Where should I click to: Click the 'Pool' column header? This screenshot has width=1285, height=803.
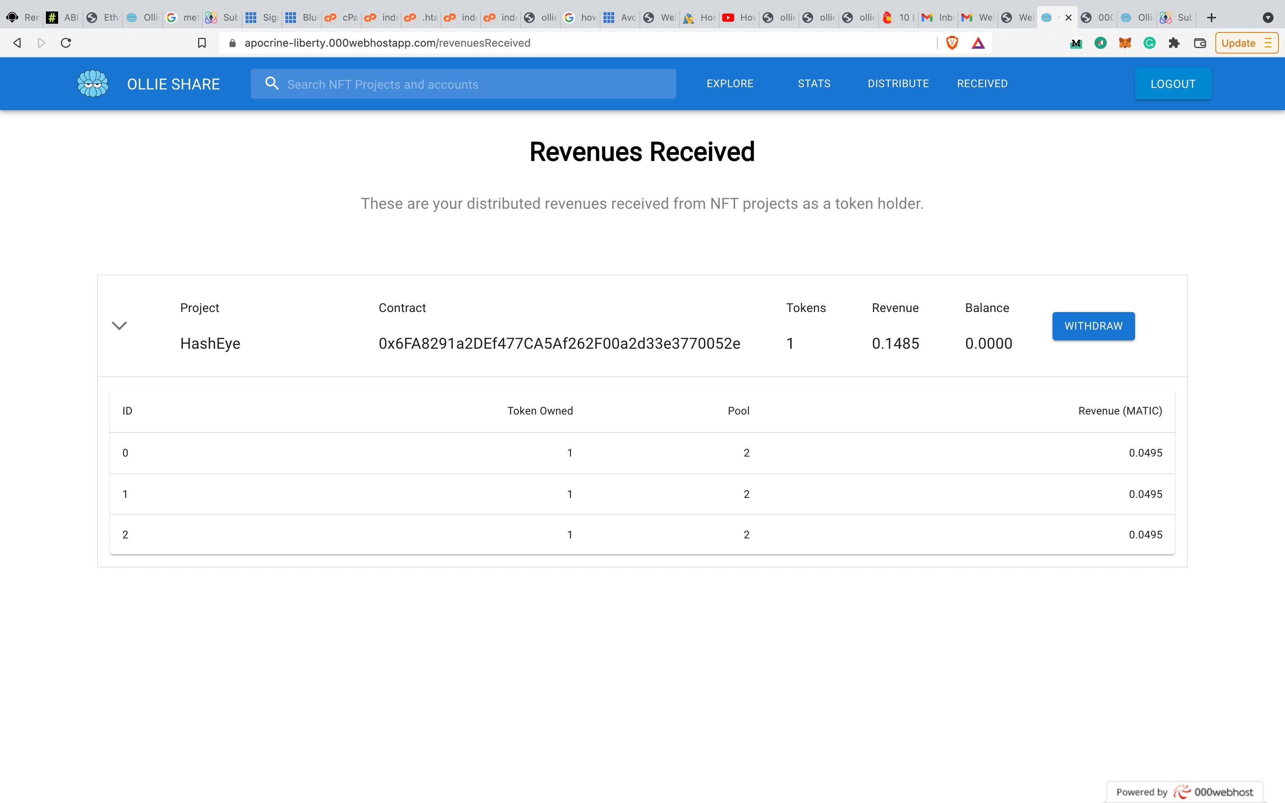point(738,411)
